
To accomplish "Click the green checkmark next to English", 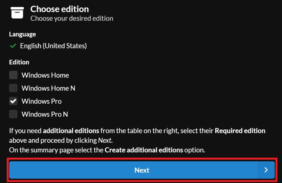I will [13, 46].
